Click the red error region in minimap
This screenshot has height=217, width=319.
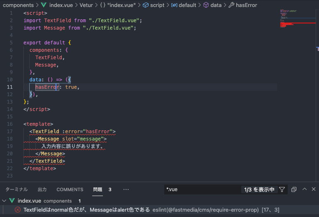click(x=298, y=24)
